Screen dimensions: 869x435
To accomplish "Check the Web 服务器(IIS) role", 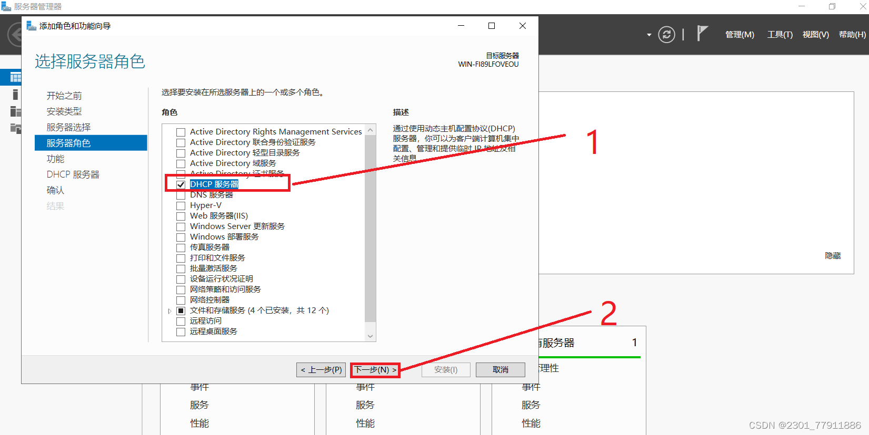I will coord(181,216).
